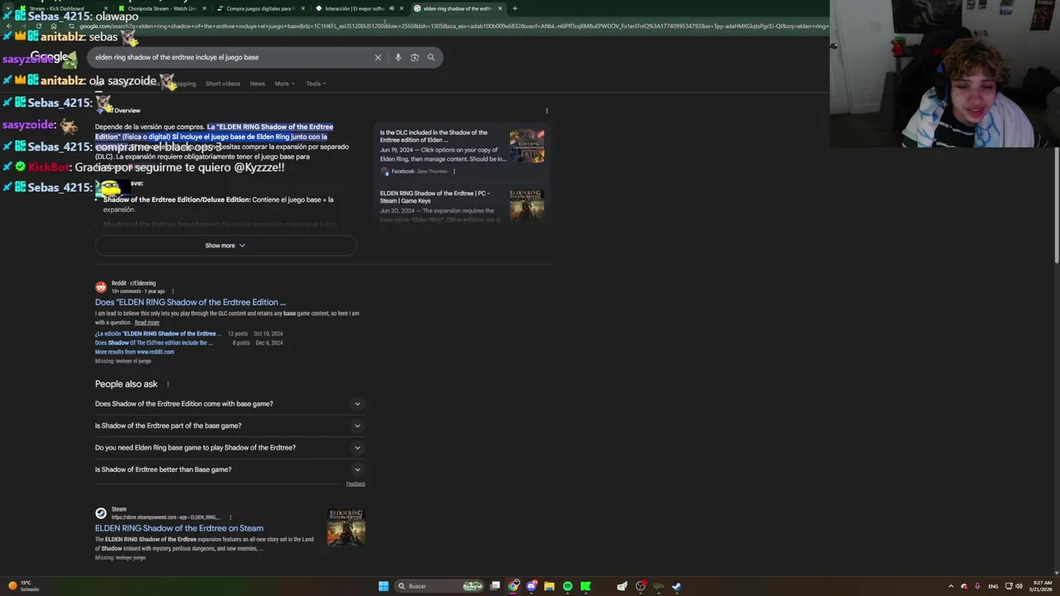Switch to the Choriposta Stream tab
The width and height of the screenshot is (1060, 596).
[x=161, y=8]
